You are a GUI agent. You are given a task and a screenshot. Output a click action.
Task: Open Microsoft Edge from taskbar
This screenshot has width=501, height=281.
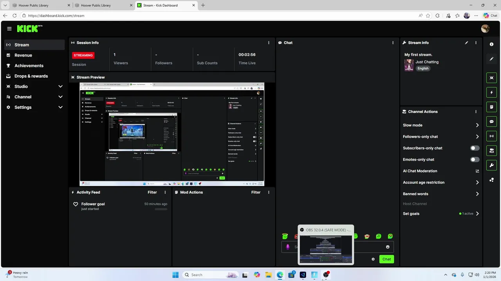(x=280, y=275)
